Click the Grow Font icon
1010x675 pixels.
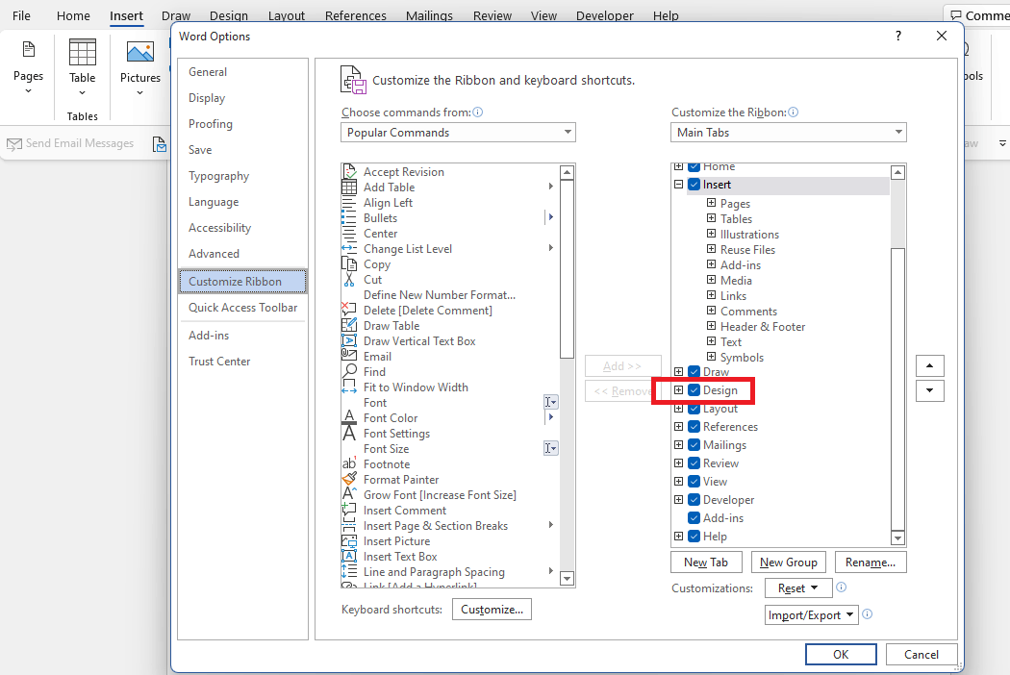pyautogui.click(x=349, y=494)
